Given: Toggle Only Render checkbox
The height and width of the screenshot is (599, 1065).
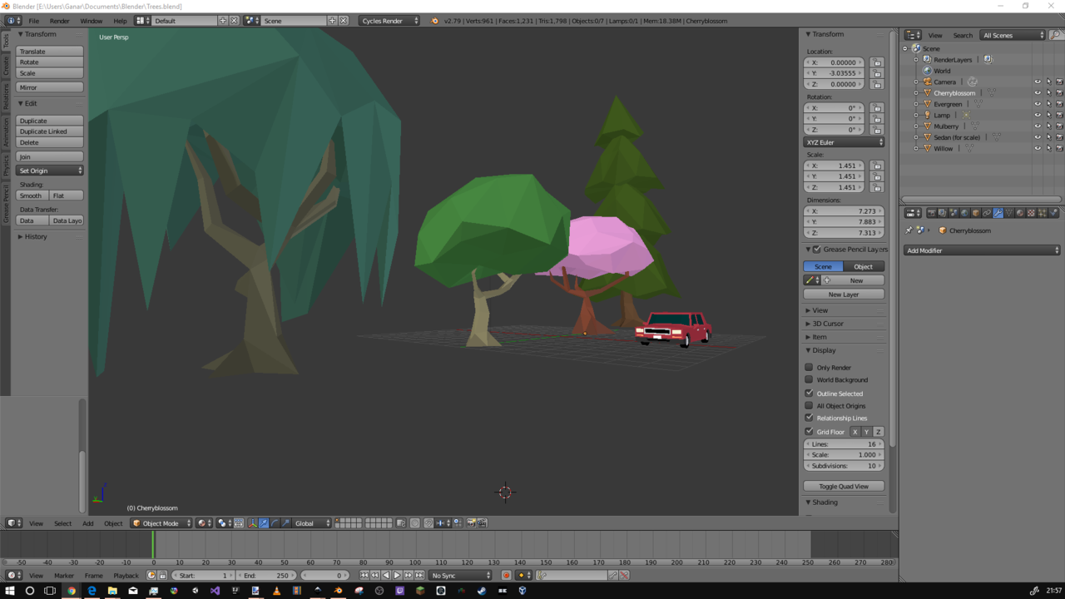Looking at the screenshot, I should [x=809, y=367].
